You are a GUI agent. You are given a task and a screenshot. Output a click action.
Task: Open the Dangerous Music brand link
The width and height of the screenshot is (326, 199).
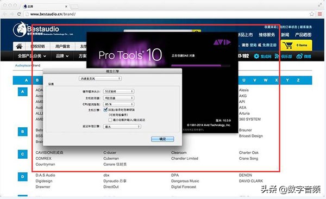[185, 181]
